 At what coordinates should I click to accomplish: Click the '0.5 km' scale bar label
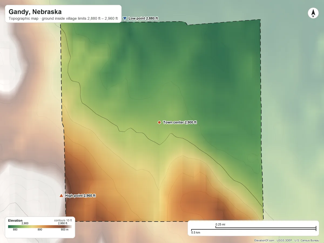(196, 232)
